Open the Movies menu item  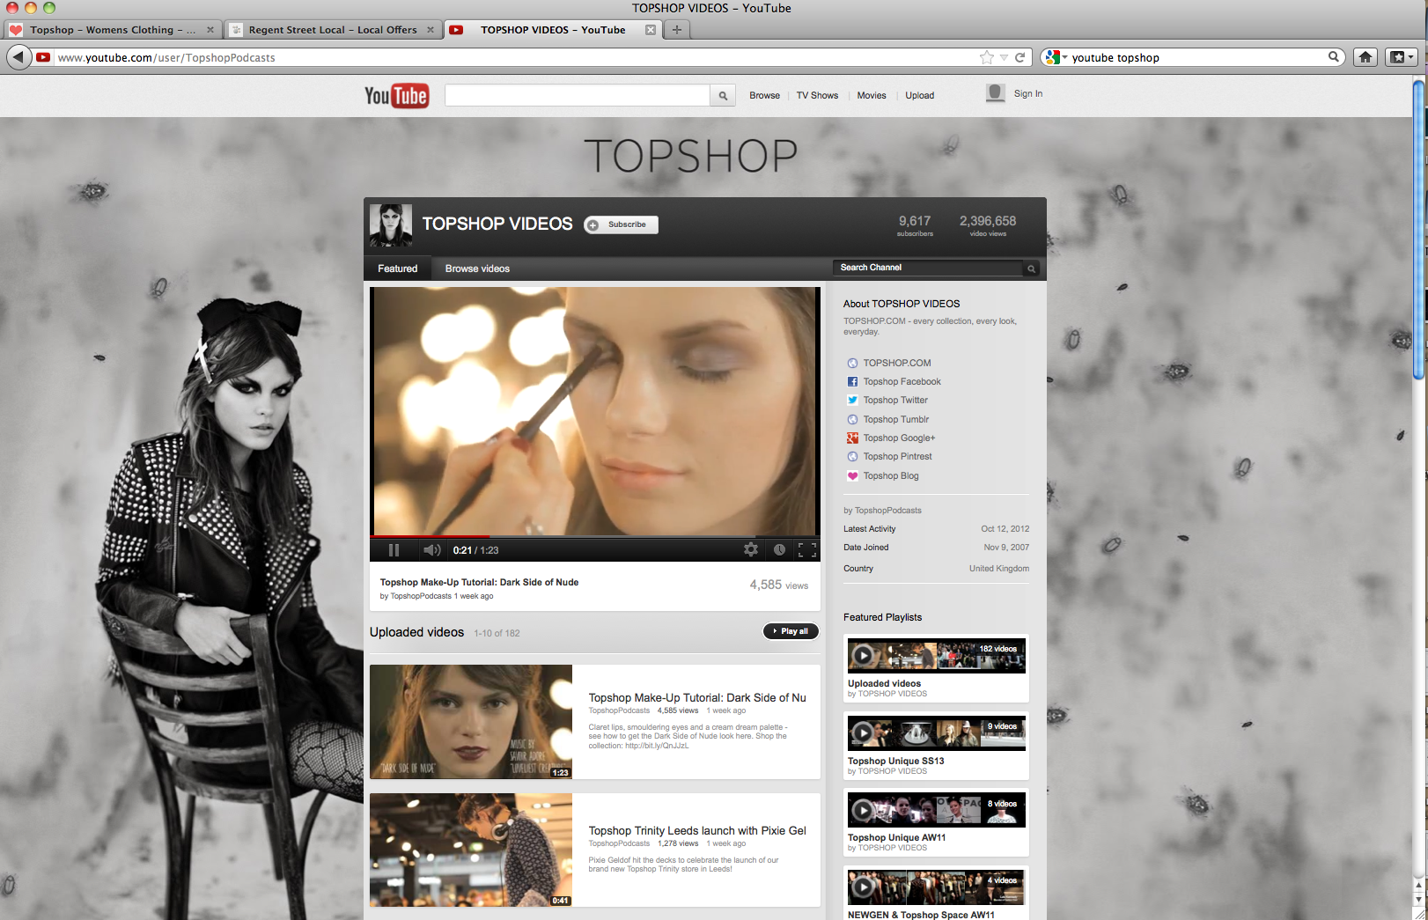tap(872, 95)
